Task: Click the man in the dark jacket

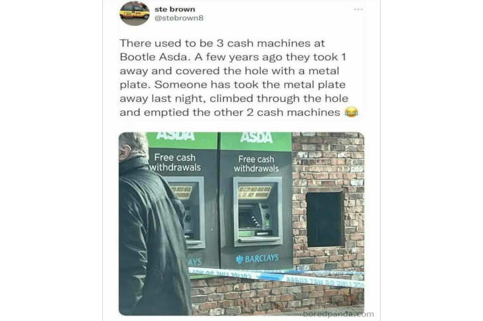Action: point(153,224)
